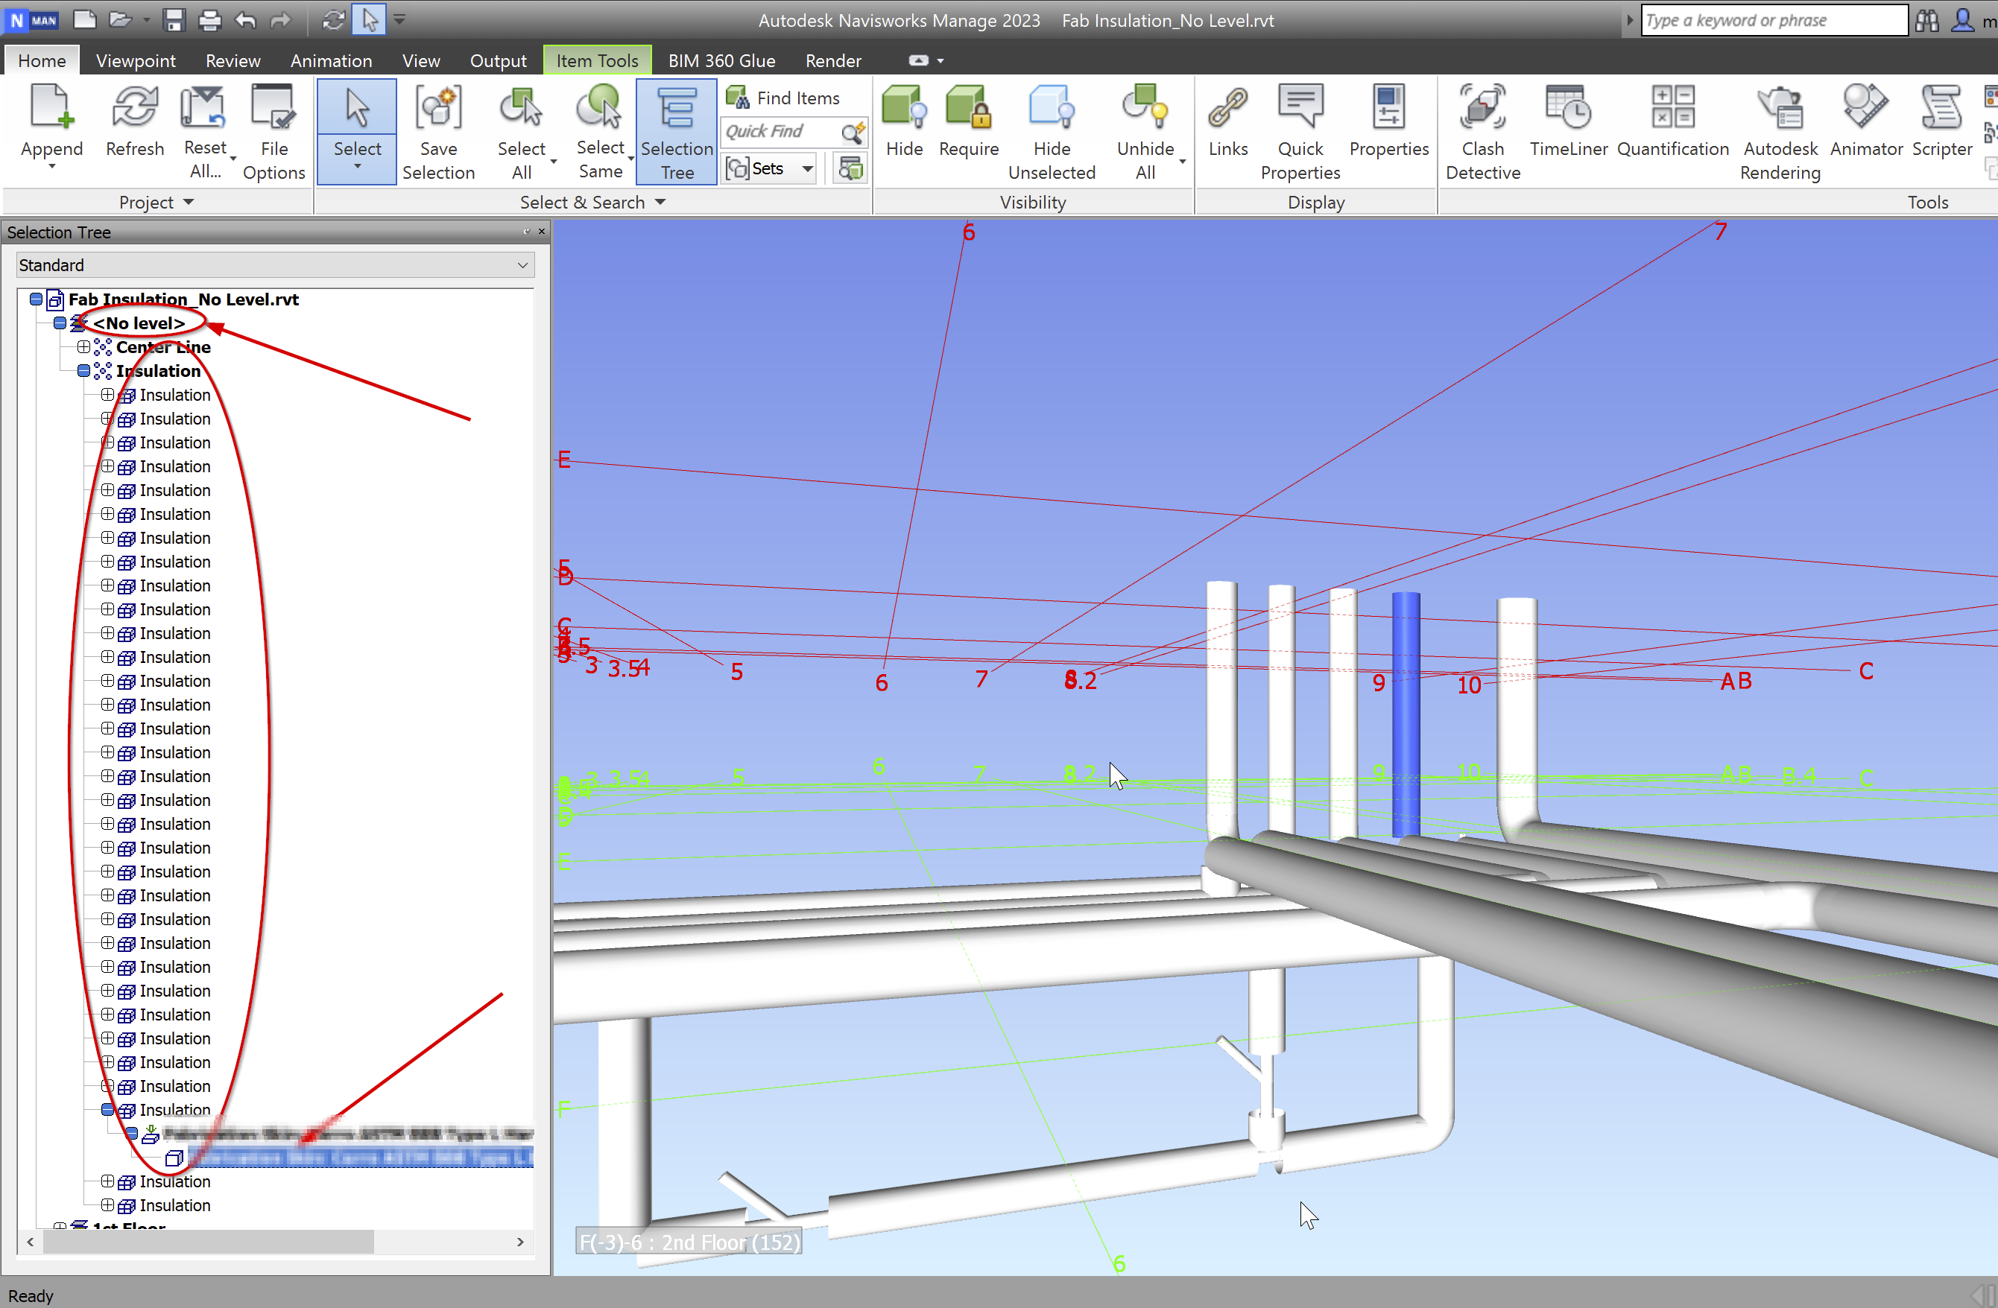
Task: Switch to the Review ribbon tab
Action: pos(233,60)
